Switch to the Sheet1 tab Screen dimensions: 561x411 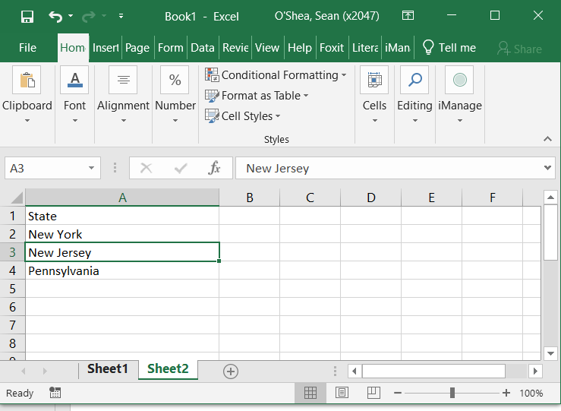coord(108,369)
